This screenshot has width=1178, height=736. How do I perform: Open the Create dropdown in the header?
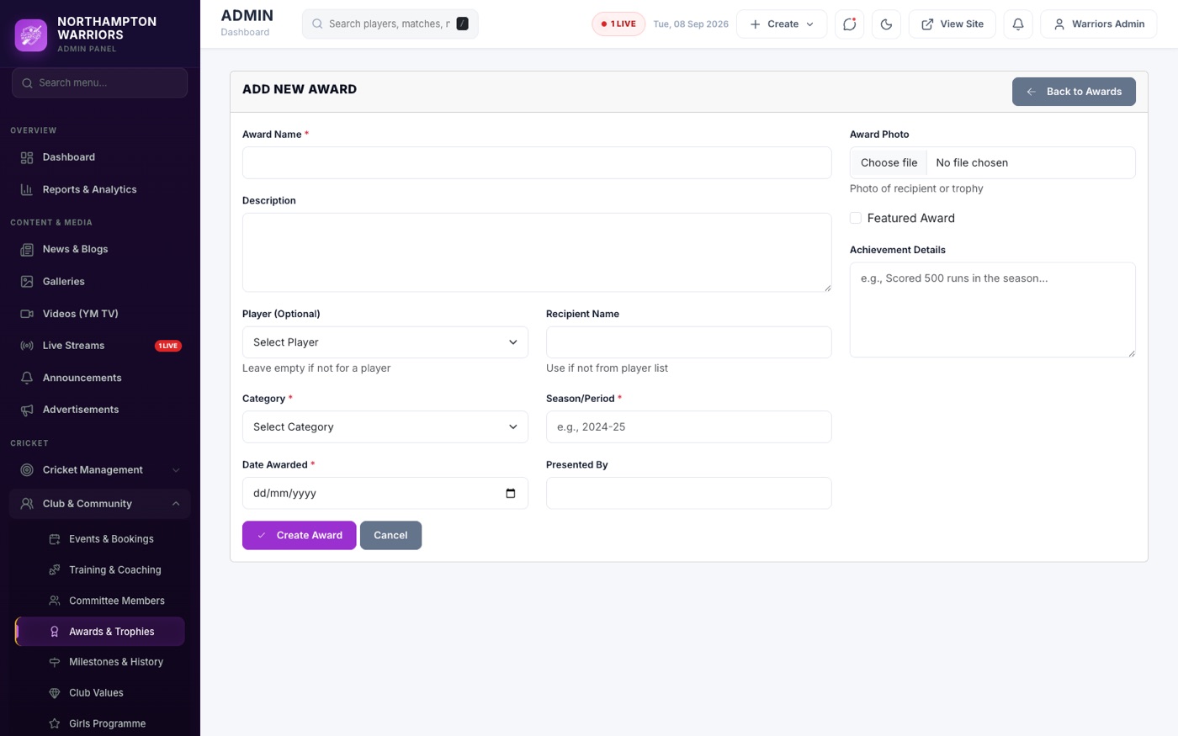(782, 24)
